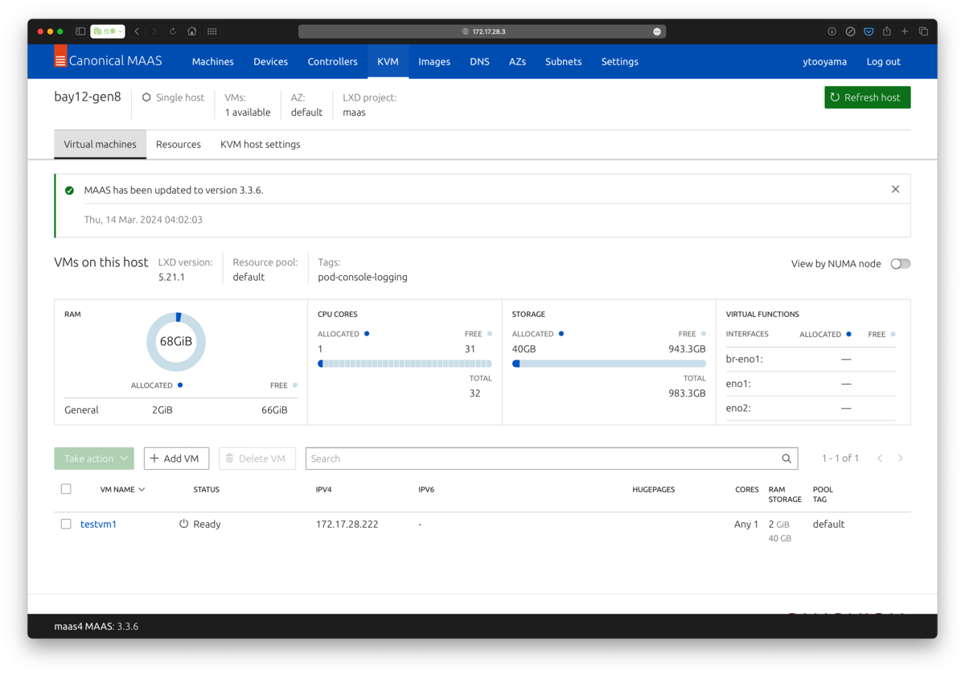The image size is (965, 675).
Task: Click the eno2 interface row
Action: pos(811,408)
